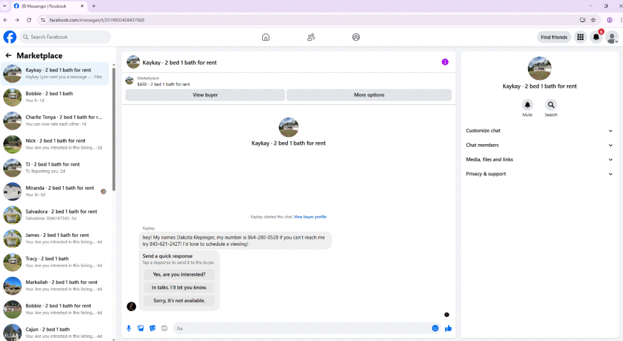623x341 pixels.
Task: Expand Media, files and links section
Action: click(539, 159)
